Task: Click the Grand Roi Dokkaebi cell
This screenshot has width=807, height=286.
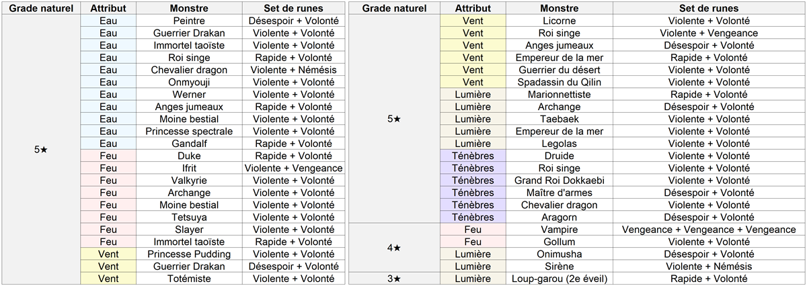Action: pyautogui.click(x=559, y=180)
